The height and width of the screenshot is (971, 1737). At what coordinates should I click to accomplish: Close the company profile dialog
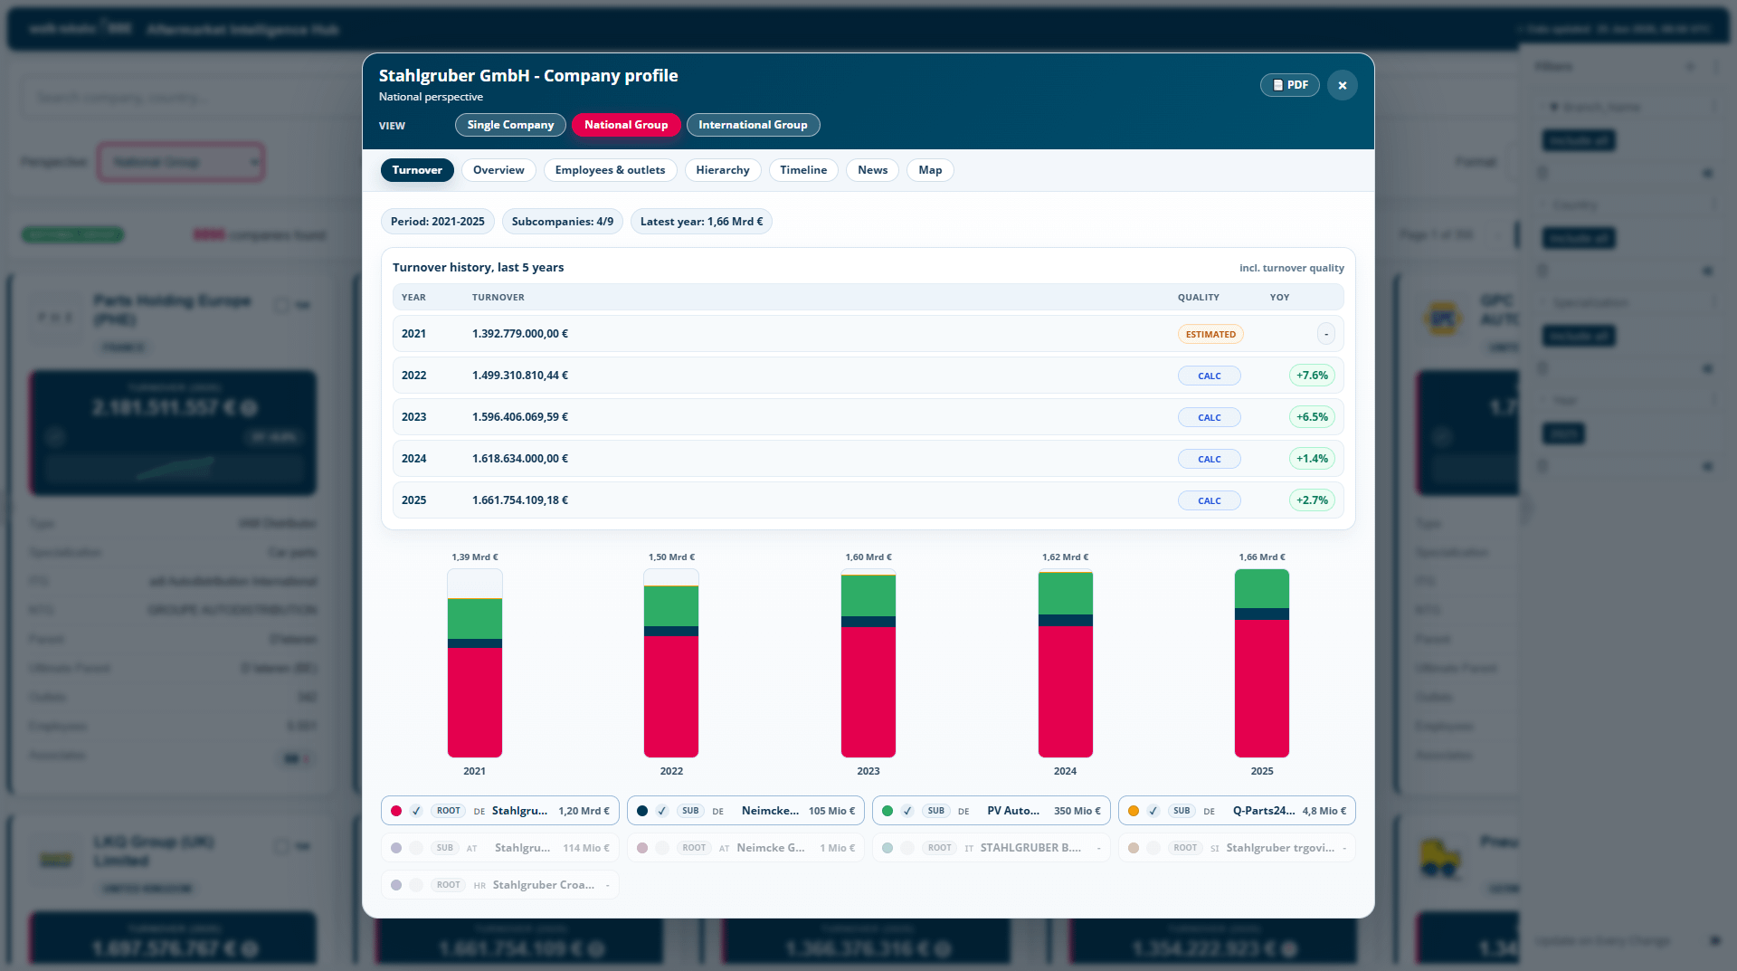coord(1343,85)
